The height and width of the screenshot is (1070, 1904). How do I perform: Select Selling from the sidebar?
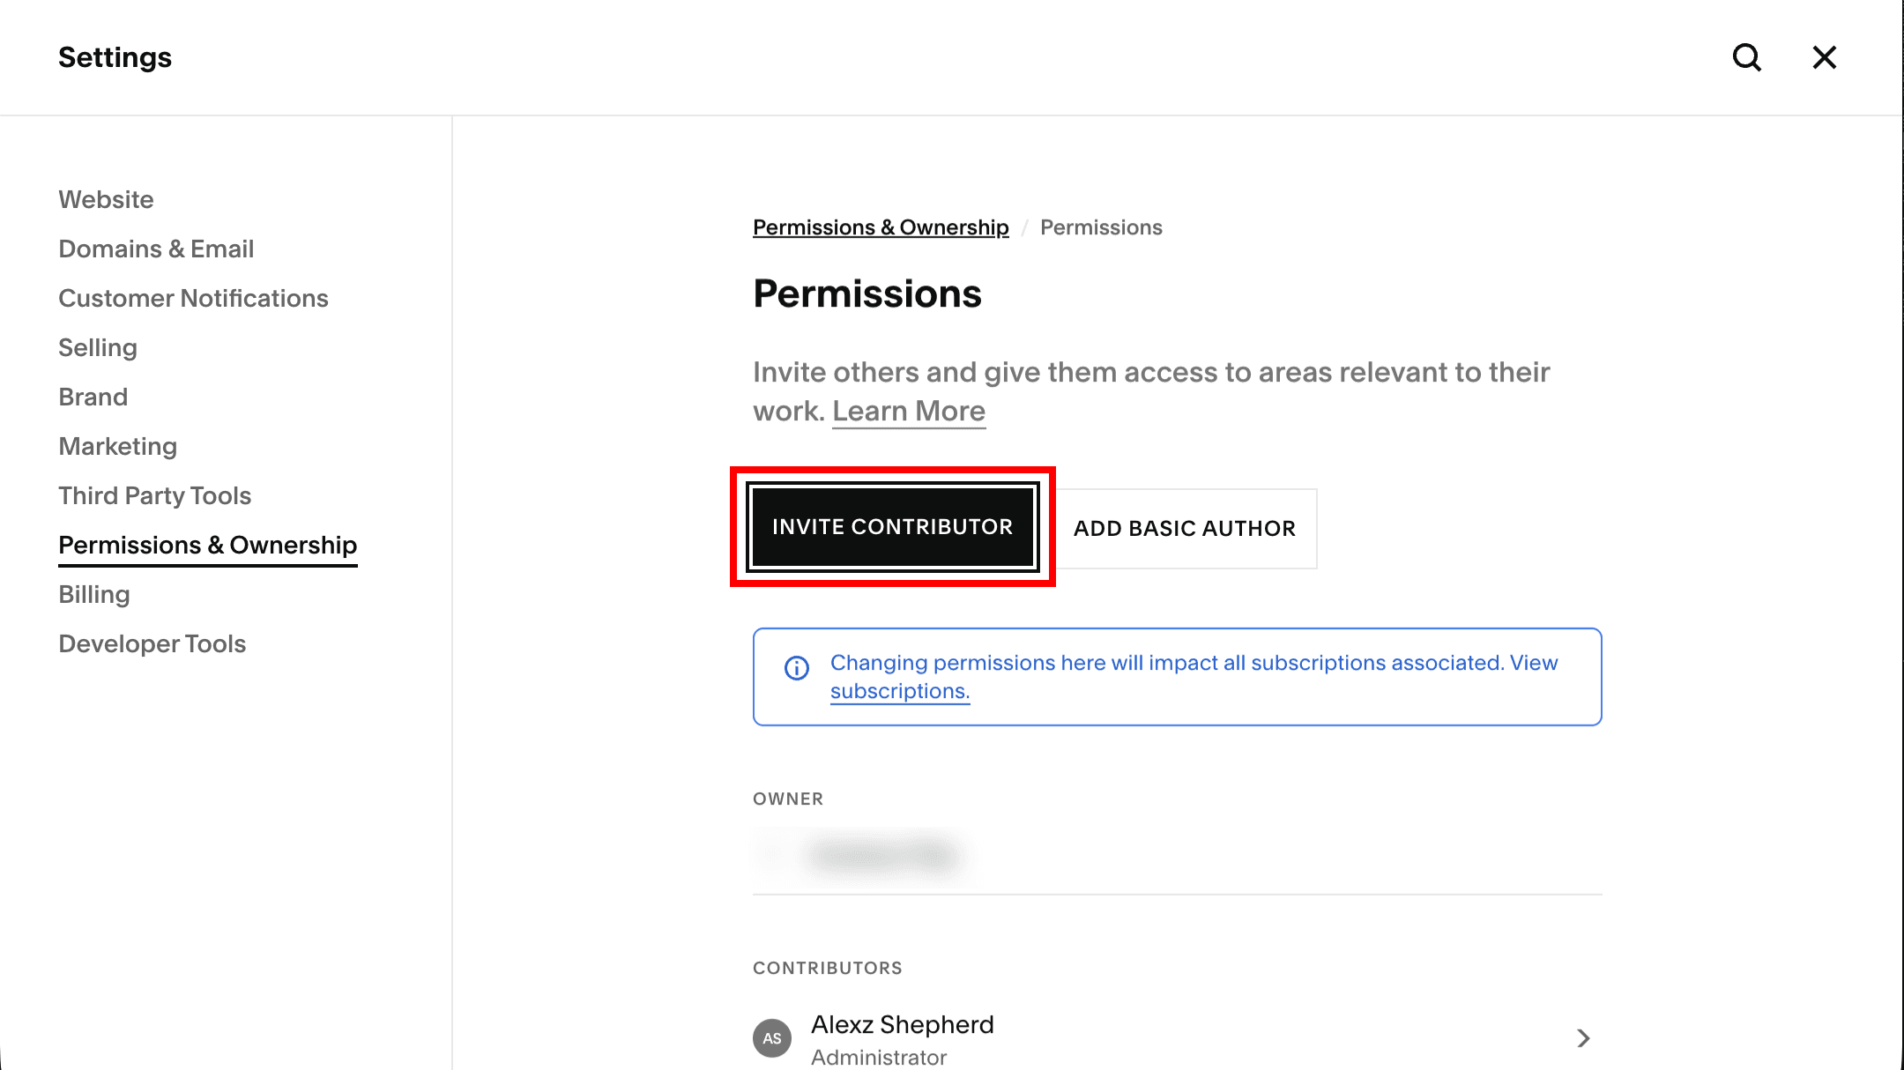click(x=97, y=347)
